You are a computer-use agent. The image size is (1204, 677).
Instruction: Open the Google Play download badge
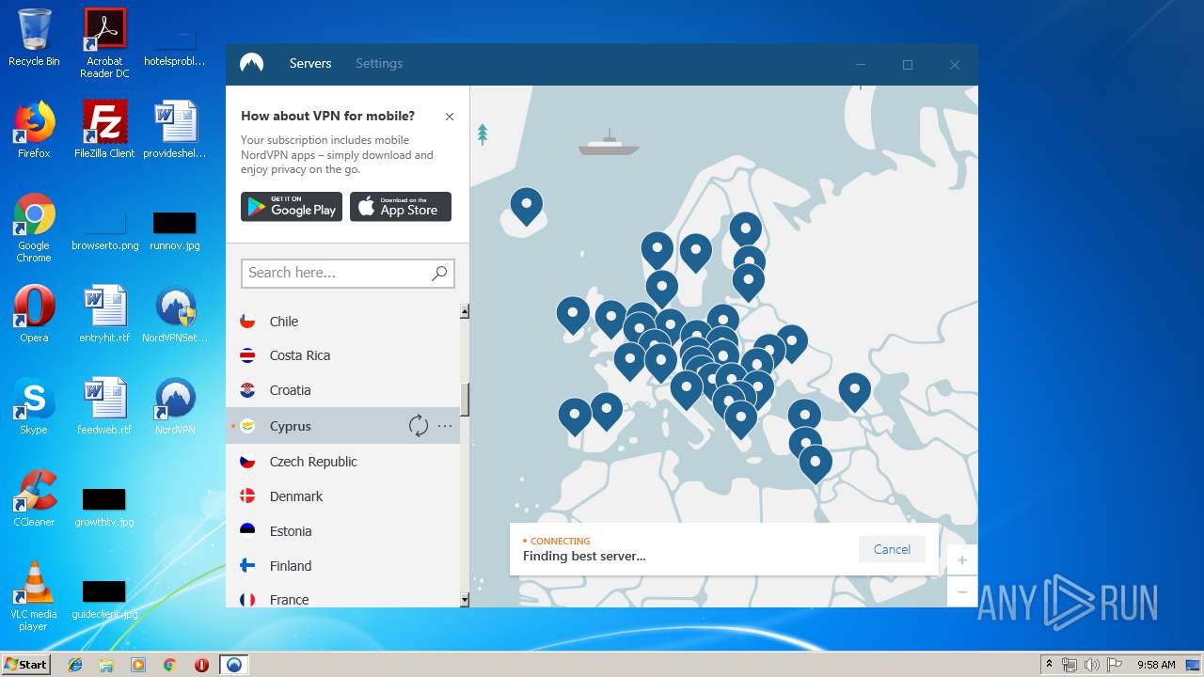(x=292, y=207)
